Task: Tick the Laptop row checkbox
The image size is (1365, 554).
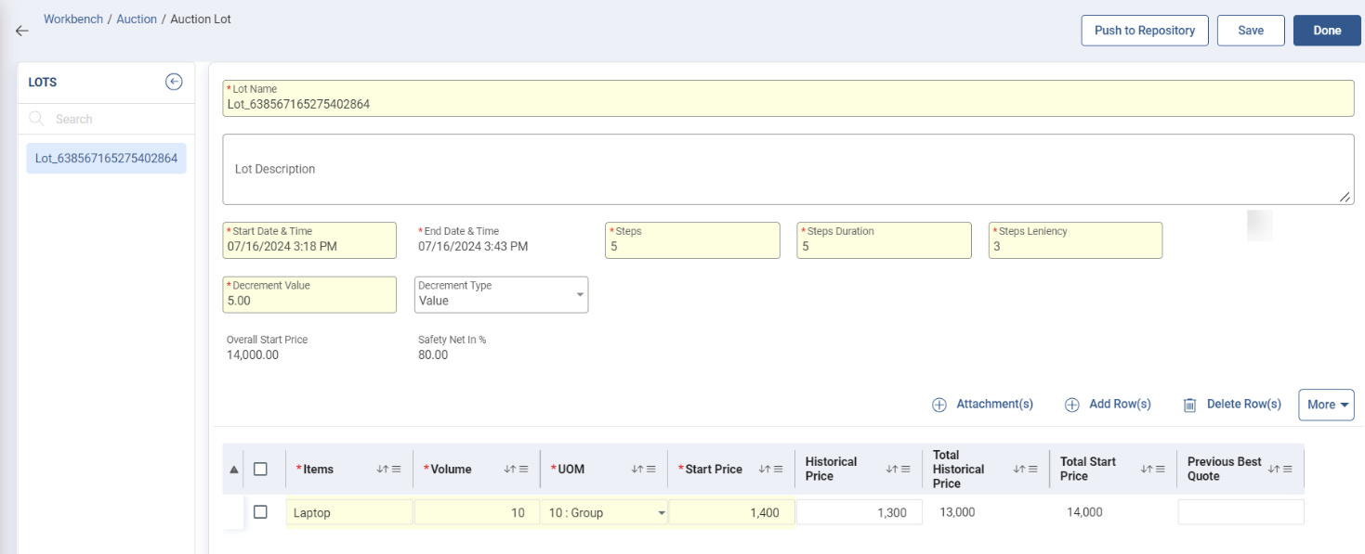Action: click(260, 512)
